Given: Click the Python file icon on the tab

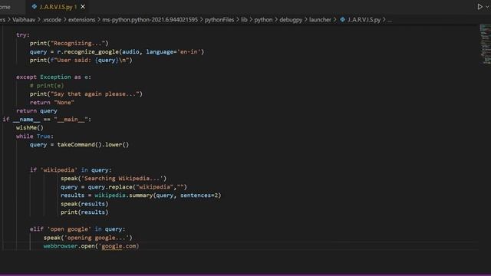Looking at the screenshot, I should point(34,7).
